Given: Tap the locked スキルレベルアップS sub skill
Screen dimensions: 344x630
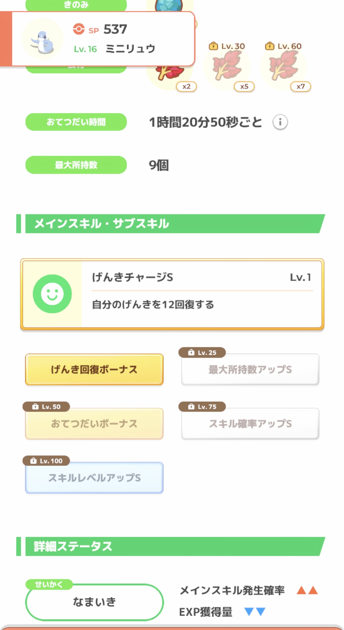Looking at the screenshot, I should click(94, 478).
